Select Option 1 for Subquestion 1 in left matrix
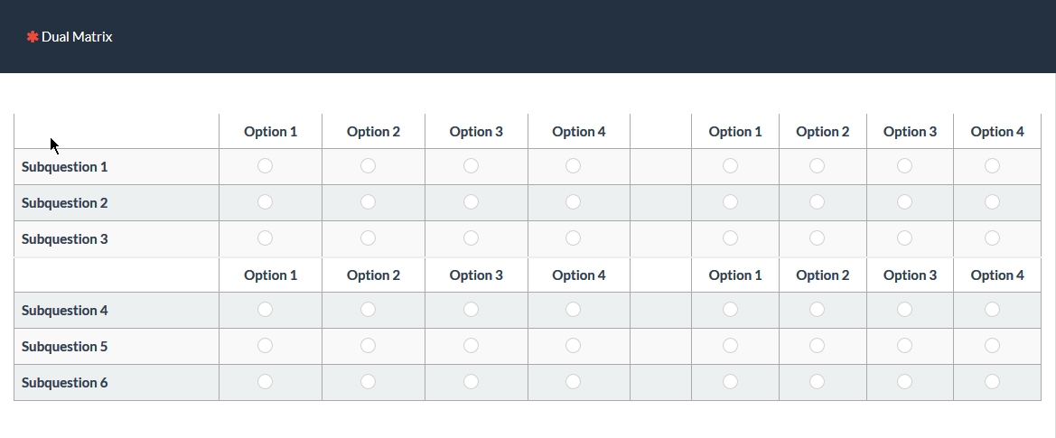The width and height of the screenshot is (1056, 438). coord(265,165)
